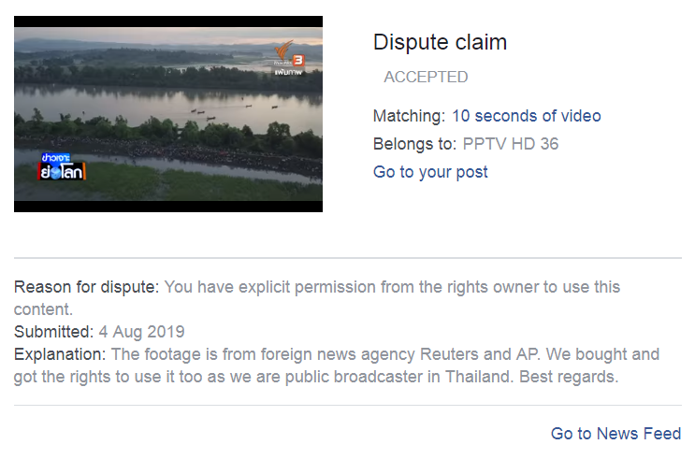Click the Belongs to label
The width and height of the screenshot is (695, 459).
pos(414,144)
